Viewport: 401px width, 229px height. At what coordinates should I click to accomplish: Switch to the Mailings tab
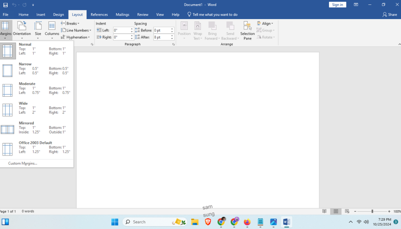click(x=123, y=14)
